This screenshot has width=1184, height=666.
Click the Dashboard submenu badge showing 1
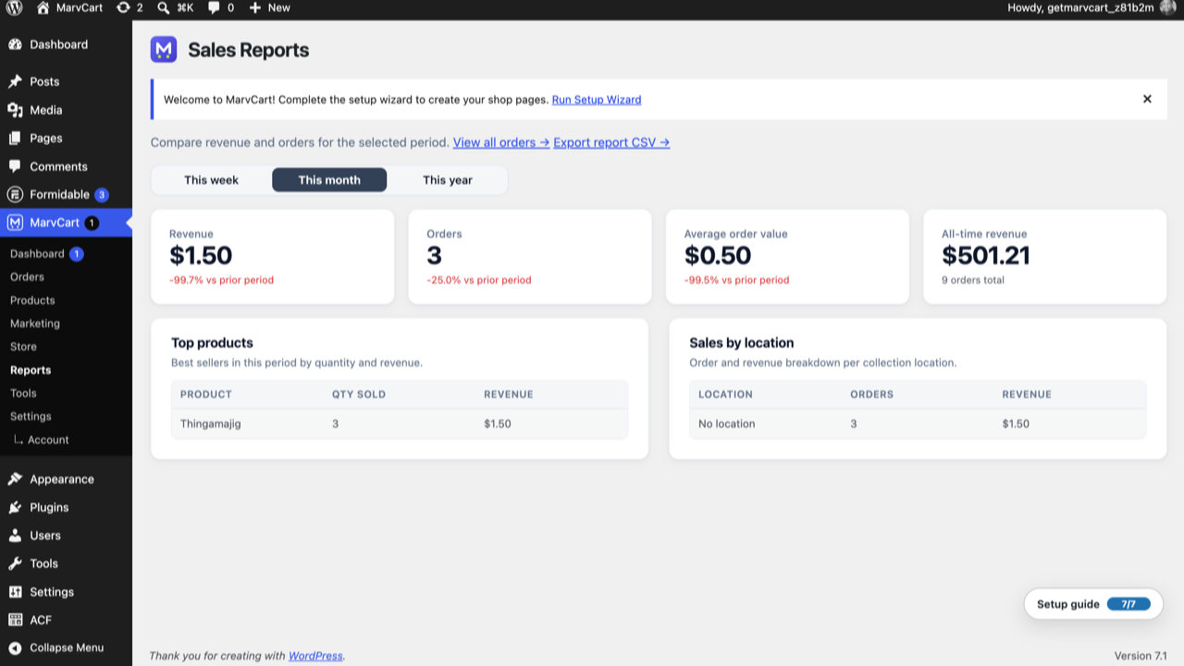pos(77,253)
